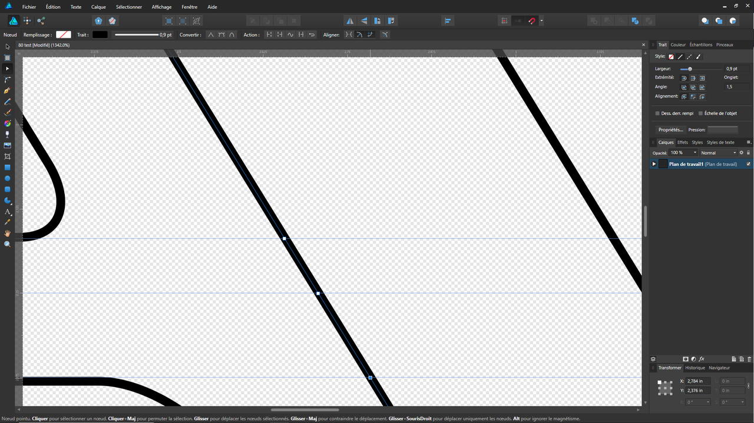Select the Pencil tool
Viewport: 754px width, 423px height.
tap(8, 101)
